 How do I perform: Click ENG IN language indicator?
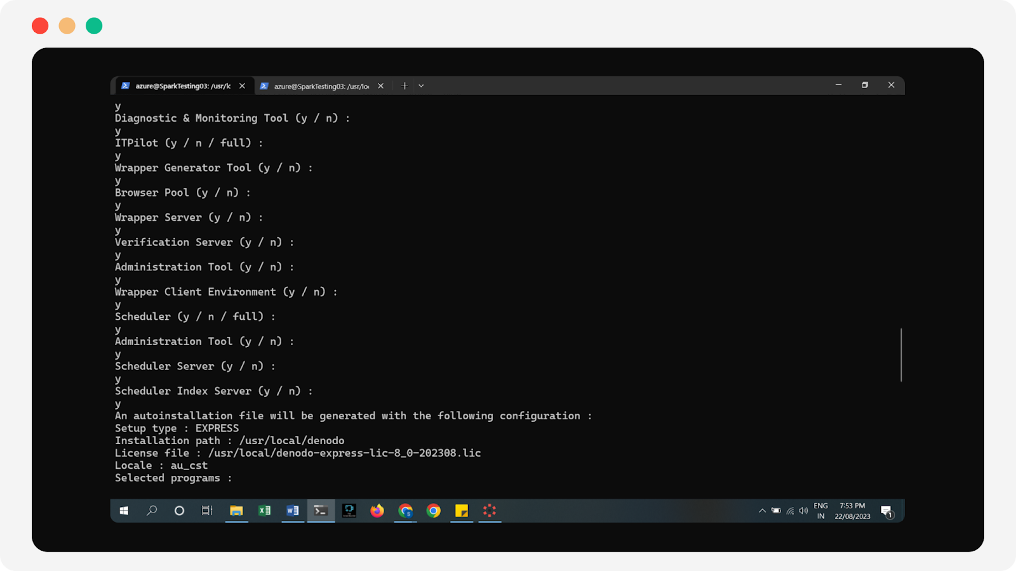(821, 511)
